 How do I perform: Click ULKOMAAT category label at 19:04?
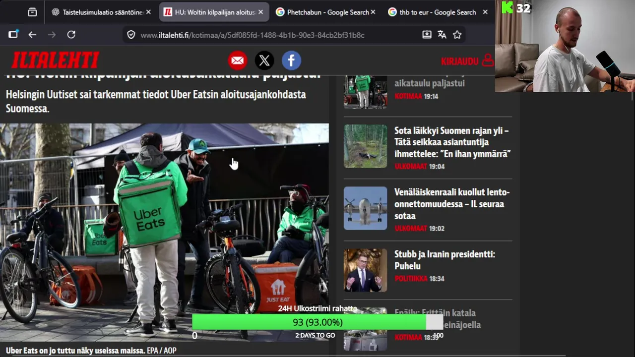coord(410,167)
